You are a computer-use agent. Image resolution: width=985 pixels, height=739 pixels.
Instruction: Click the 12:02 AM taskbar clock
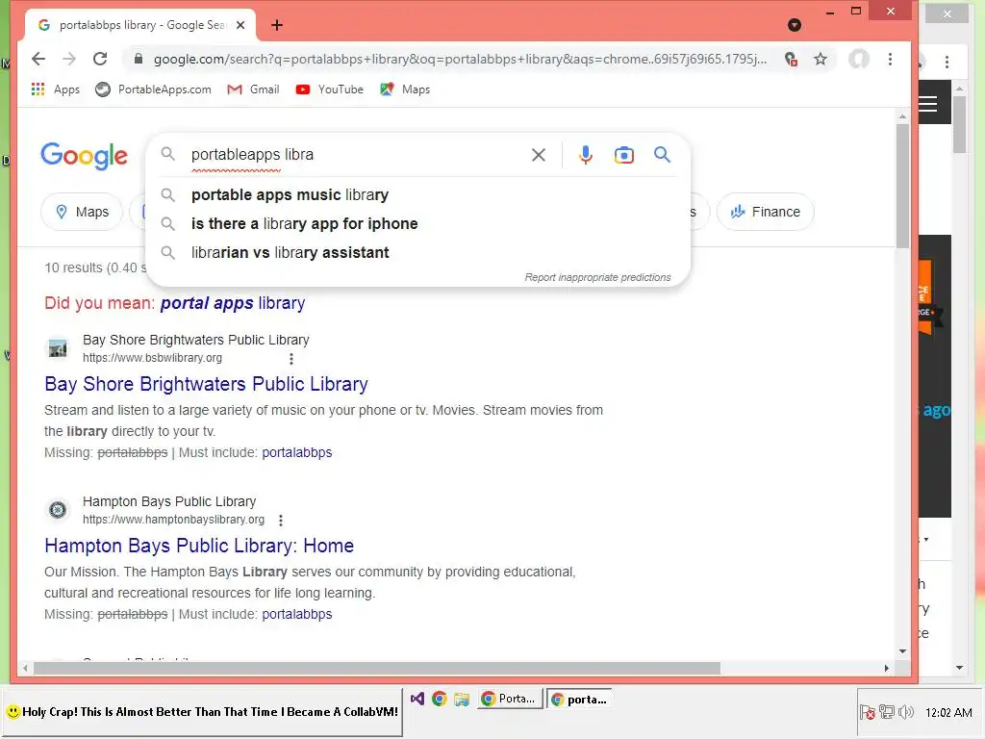point(948,713)
